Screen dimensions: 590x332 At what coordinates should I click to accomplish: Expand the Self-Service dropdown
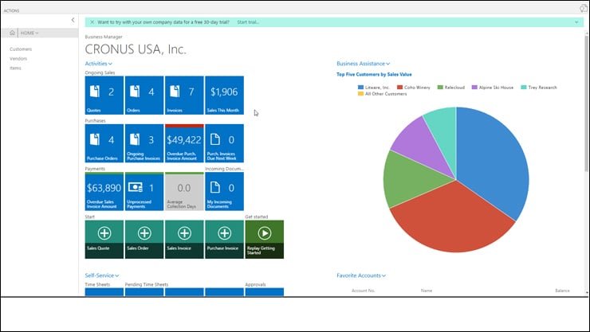coord(101,275)
